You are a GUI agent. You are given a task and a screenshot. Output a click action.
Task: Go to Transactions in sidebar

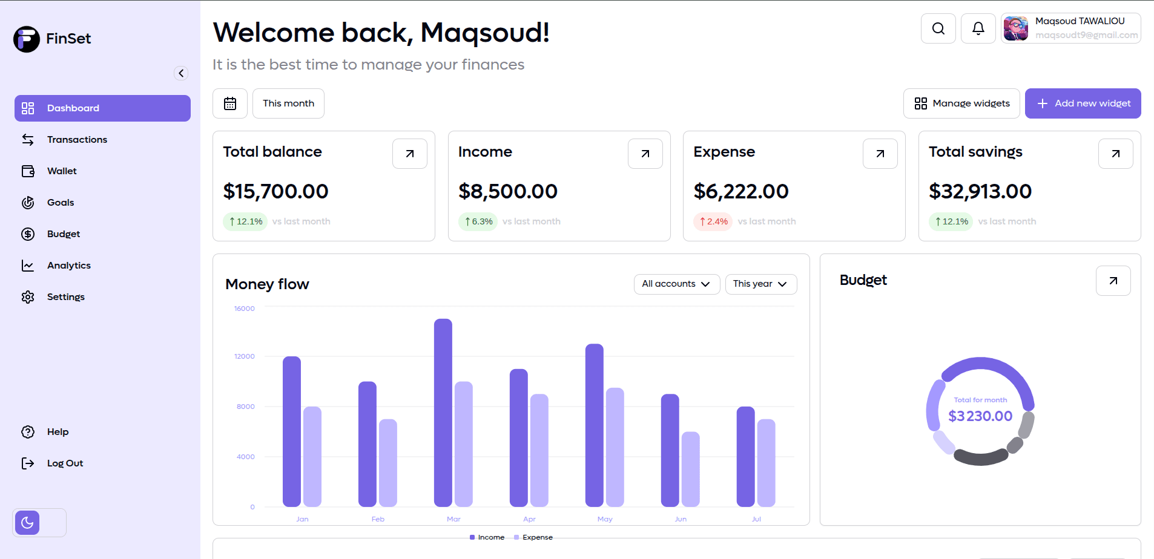(x=77, y=140)
